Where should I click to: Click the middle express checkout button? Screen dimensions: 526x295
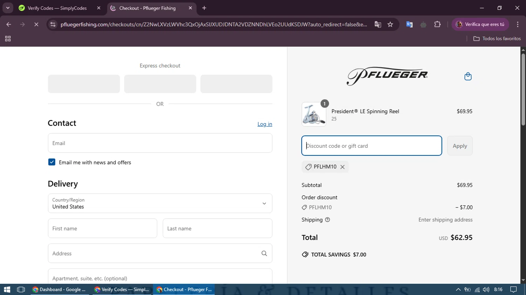[160, 84]
